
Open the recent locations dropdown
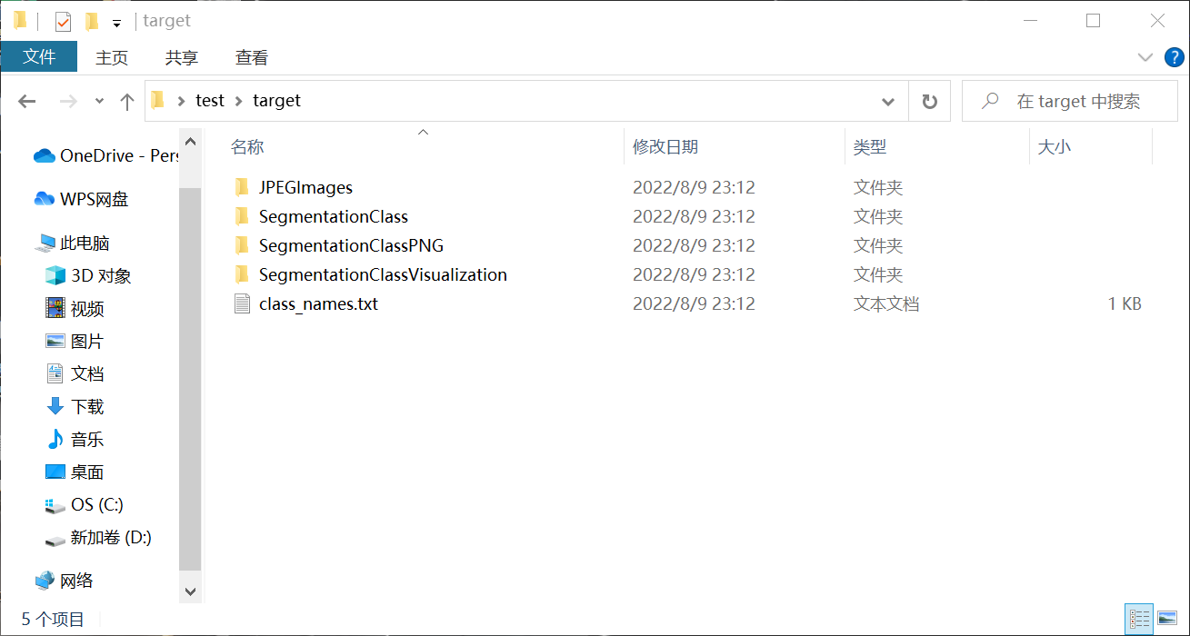coord(99,102)
